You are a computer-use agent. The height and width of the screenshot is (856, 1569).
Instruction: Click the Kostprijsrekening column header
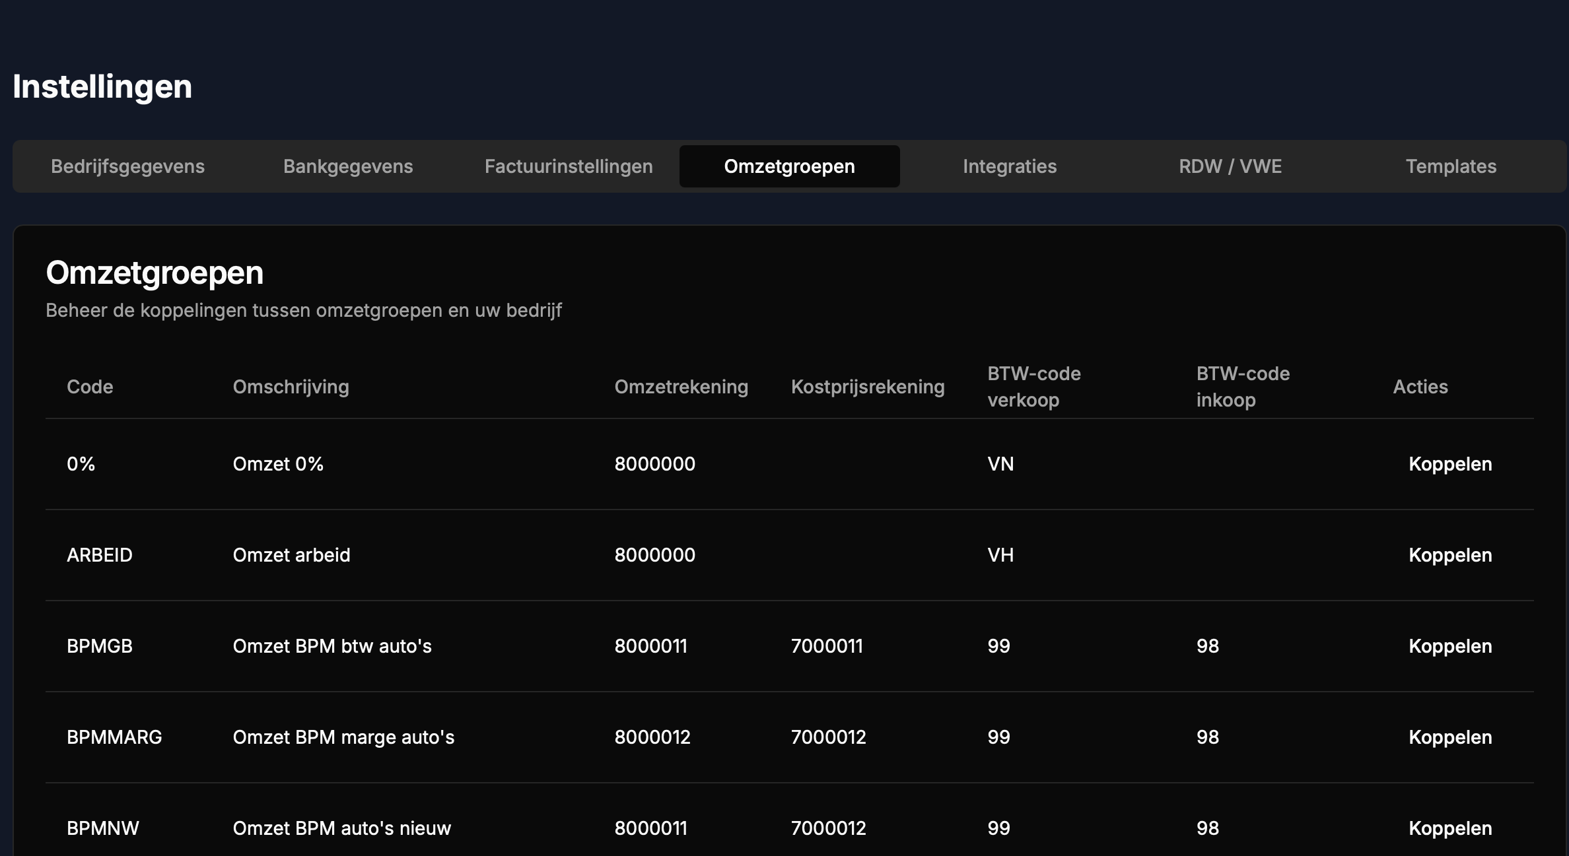(x=868, y=387)
